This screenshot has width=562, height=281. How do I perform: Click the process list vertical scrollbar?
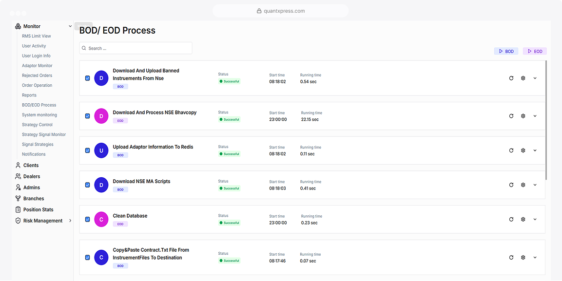point(546,120)
